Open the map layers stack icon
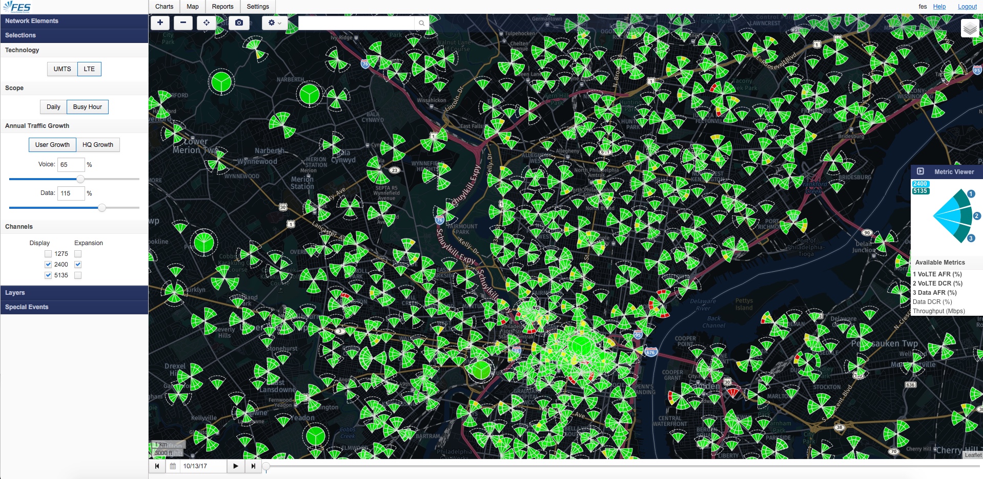The width and height of the screenshot is (983, 479). click(970, 29)
